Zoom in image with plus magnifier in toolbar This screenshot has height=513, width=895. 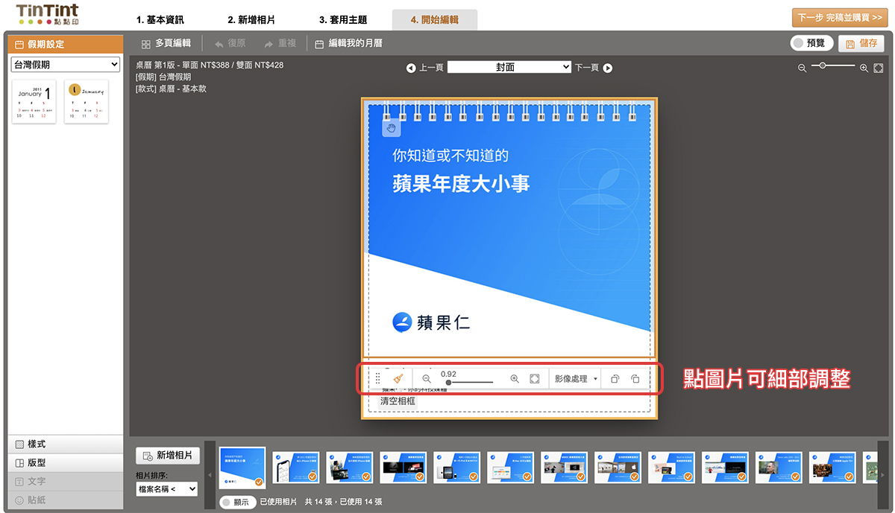pos(515,379)
